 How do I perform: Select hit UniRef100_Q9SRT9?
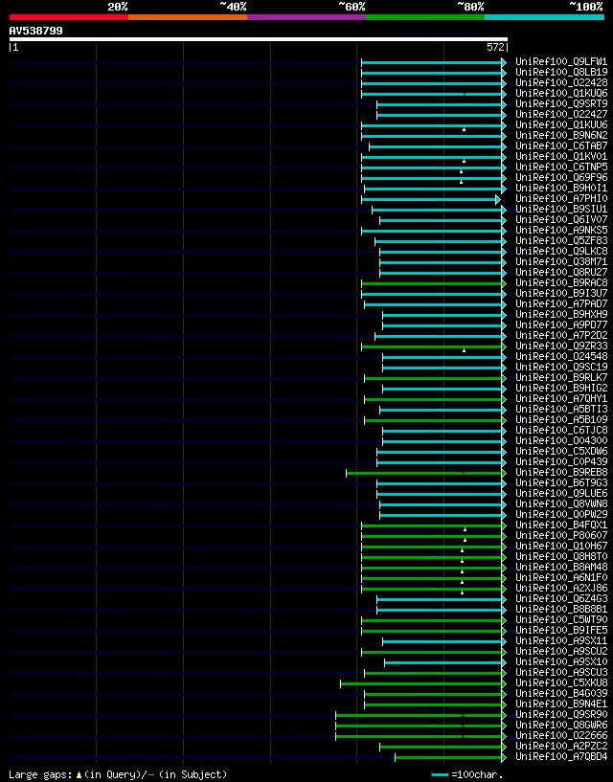(561, 103)
